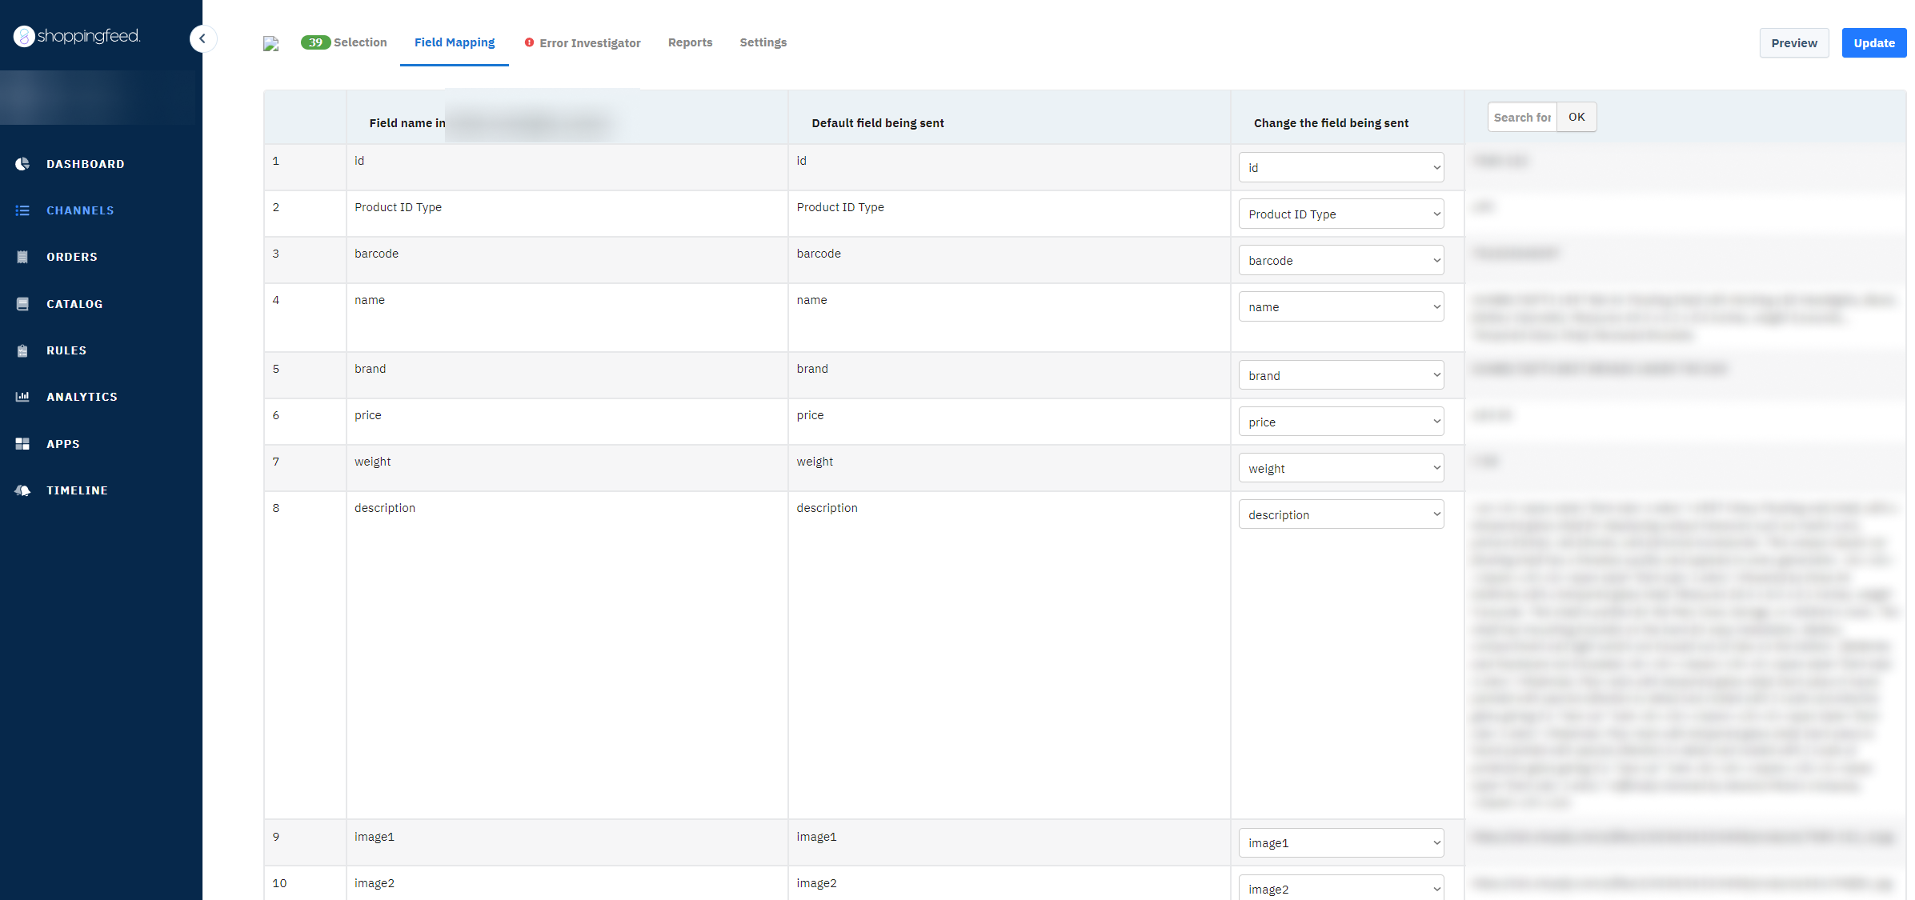The width and height of the screenshot is (1915, 900).
Task: Expand the barcode field dropdown
Action: click(1340, 260)
